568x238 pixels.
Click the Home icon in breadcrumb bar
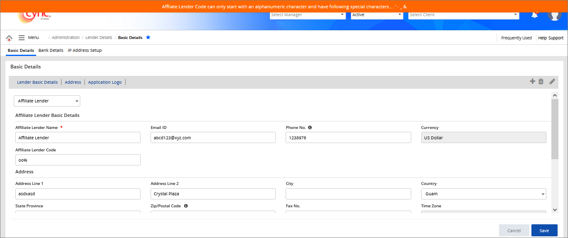tap(9, 38)
